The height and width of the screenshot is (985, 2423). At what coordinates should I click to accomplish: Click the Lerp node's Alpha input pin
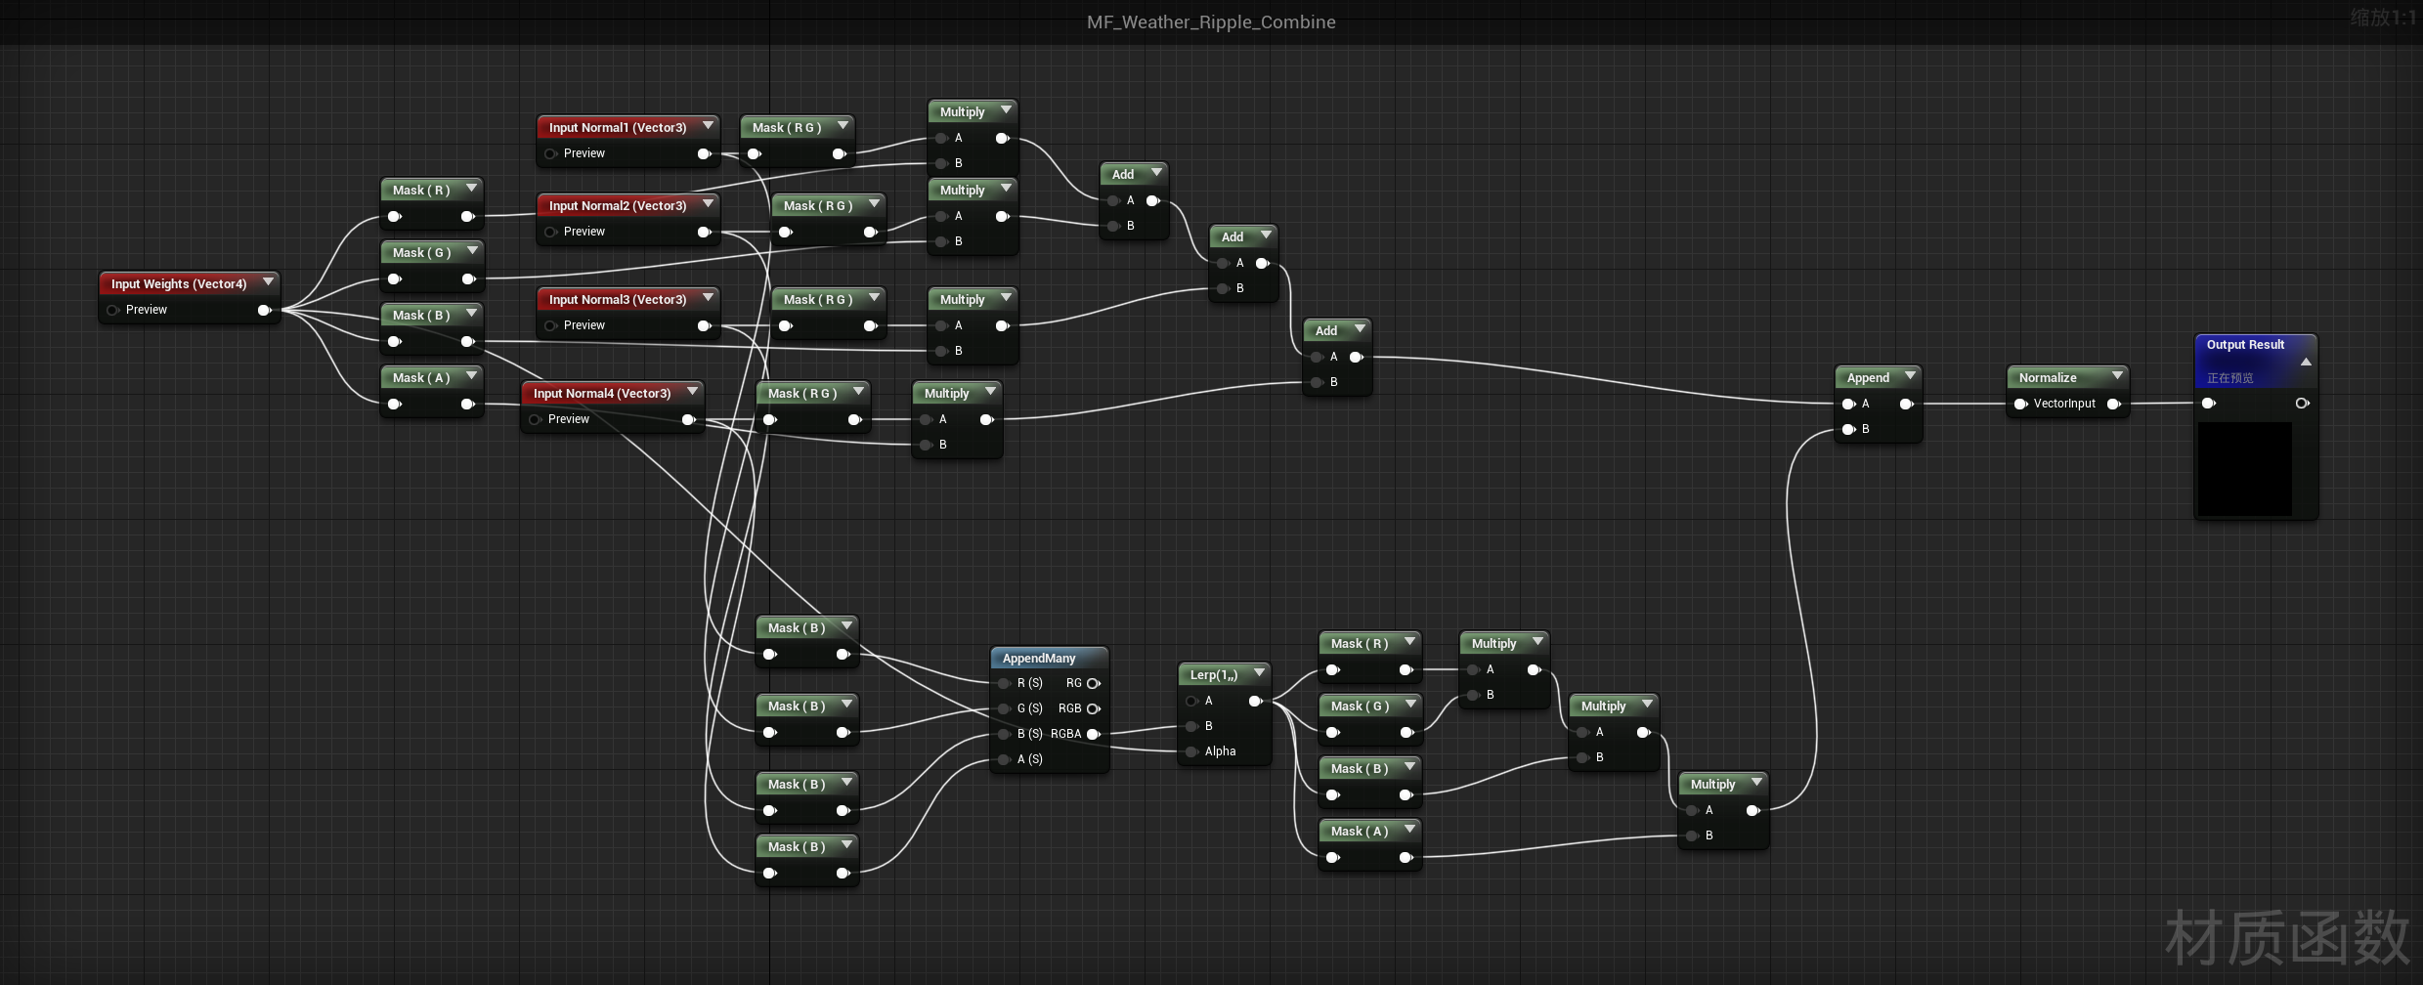click(x=1191, y=751)
